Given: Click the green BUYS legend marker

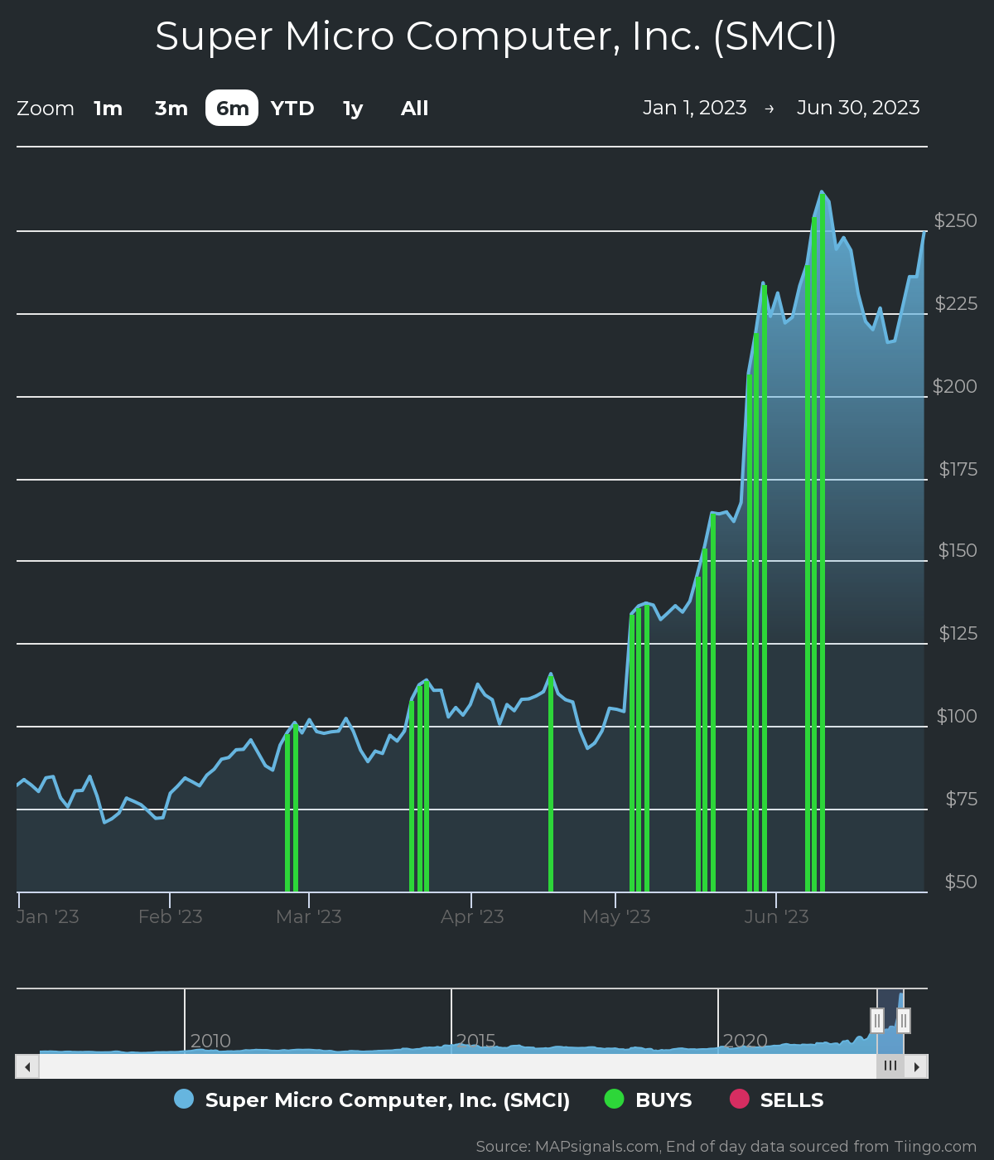Looking at the screenshot, I should pos(614,1100).
